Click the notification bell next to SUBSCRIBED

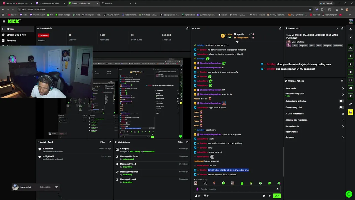coord(57,187)
